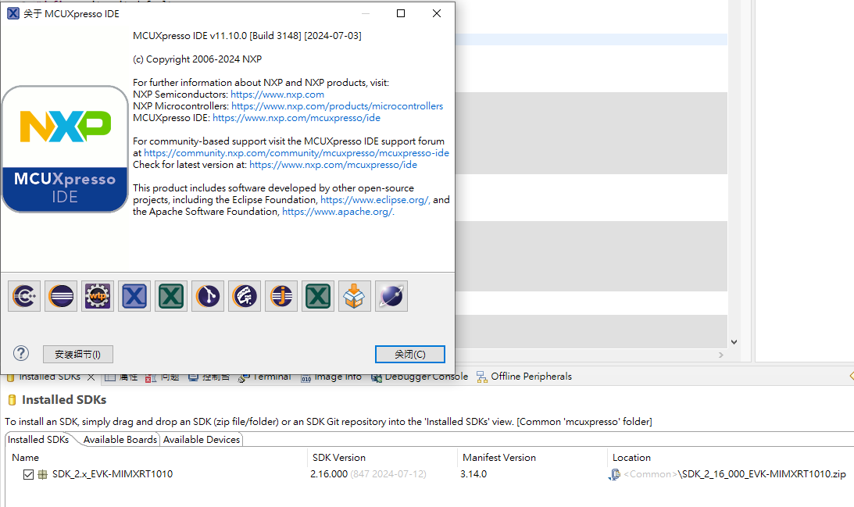
Task: Uncheck the SDK_2.x_EVK-MIMXRT1010 checkbox
Action: coord(28,473)
